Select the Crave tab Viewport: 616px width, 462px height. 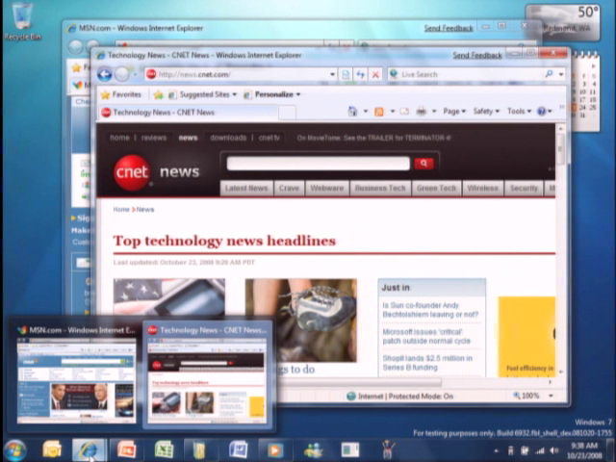289,189
